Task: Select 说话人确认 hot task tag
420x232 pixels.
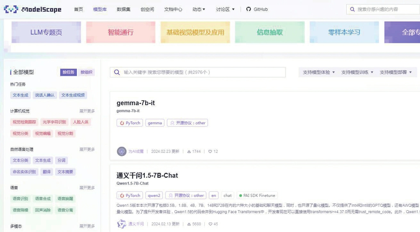Action: pyautogui.click(x=45, y=95)
